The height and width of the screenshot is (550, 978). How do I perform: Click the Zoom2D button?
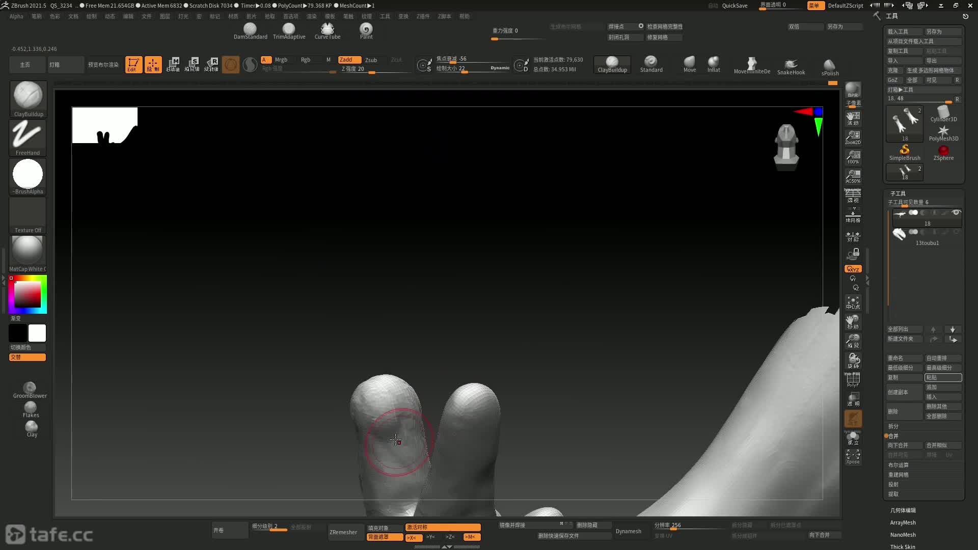click(853, 137)
